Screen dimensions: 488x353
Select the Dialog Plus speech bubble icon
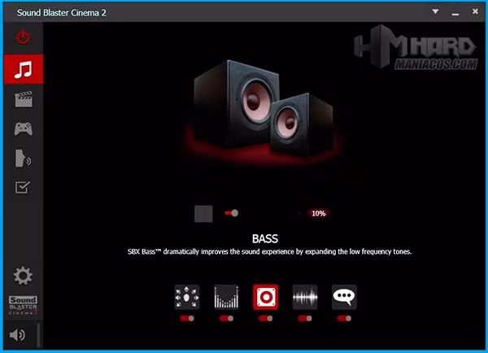(x=344, y=297)
